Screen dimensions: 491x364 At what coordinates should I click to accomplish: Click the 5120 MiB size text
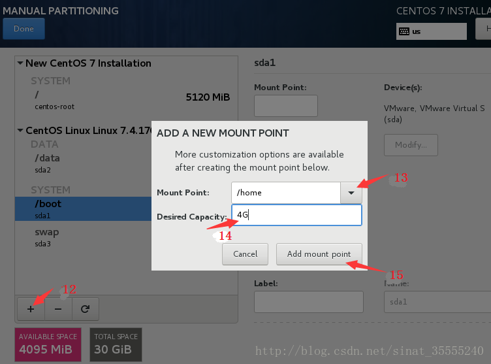click(208, 97)
